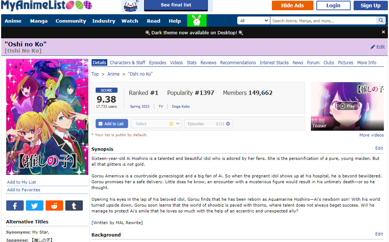Expand the score Select dropdown
Viewport: 389px width, 242px height.
(x=156, y=124)
